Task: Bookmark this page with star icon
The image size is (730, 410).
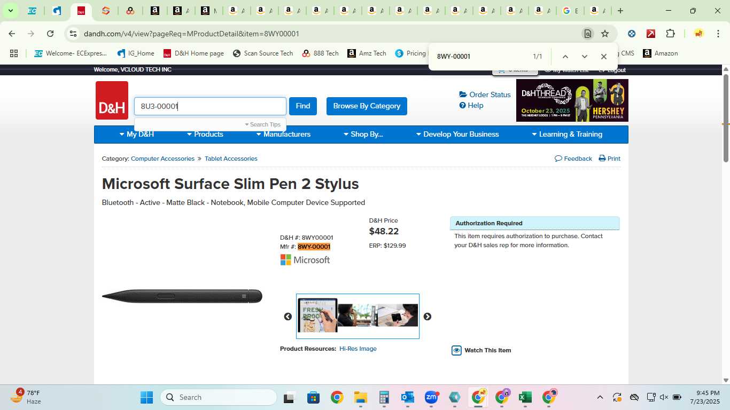Action: [x=605, y=34]
